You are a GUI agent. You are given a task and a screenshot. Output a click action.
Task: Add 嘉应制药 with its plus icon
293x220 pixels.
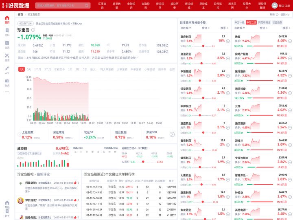228,41
